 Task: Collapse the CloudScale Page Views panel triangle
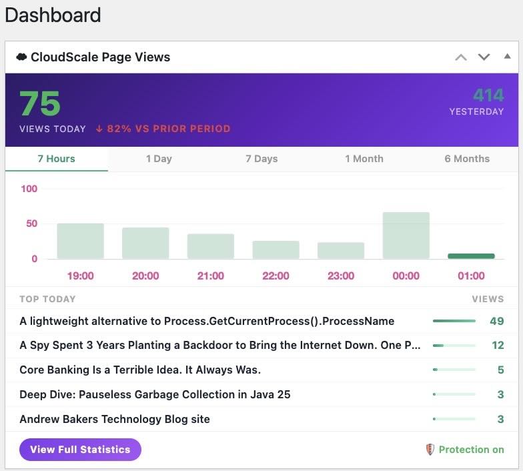(507, 57)
